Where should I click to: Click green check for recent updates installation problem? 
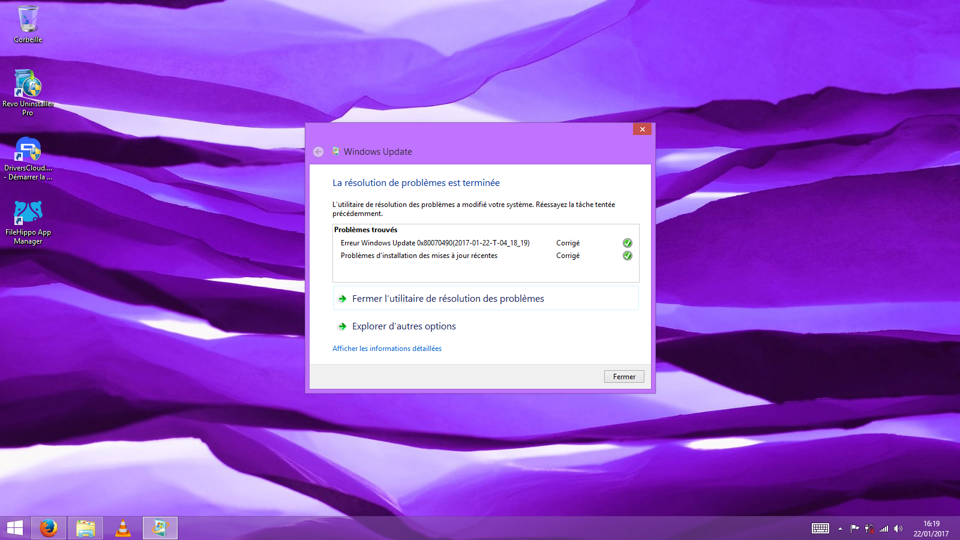point(627,256)
